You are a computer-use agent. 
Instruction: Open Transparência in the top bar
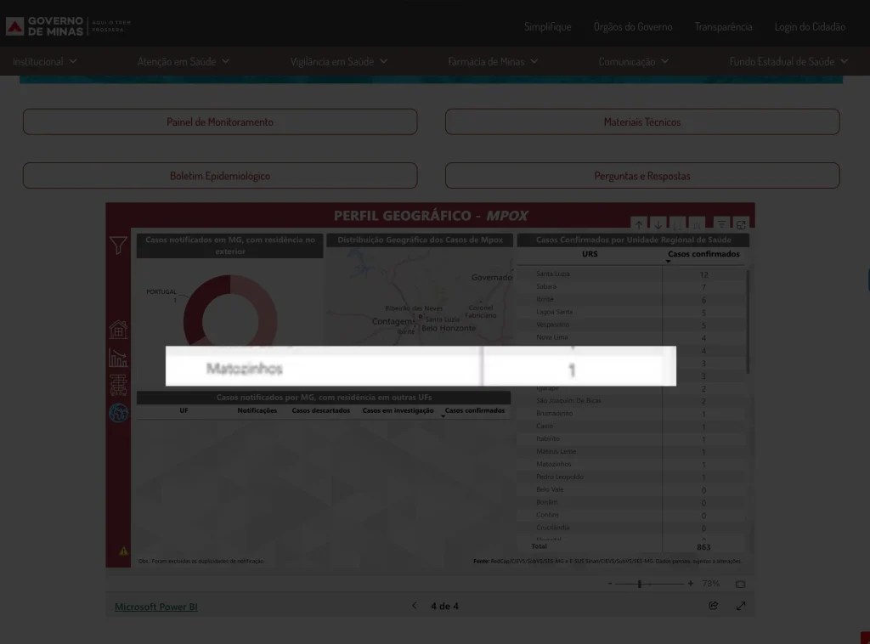pyautogui.click(x=723, y=27)
